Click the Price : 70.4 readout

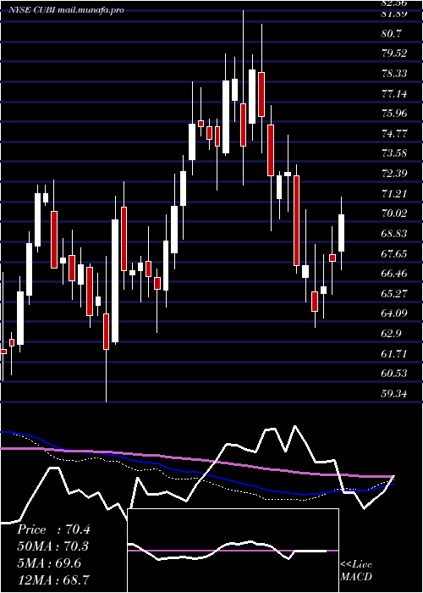[x=54, y=529]
